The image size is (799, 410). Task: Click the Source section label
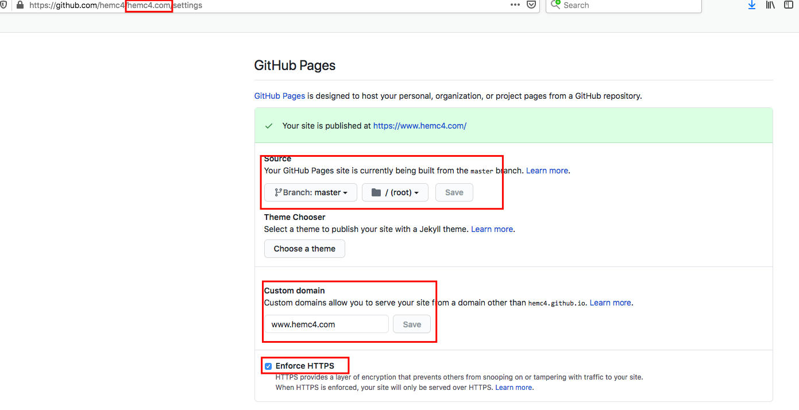point(277,158)
